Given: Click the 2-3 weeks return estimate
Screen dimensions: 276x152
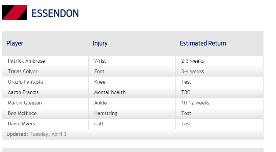Looking at the screenshot, I should (x=193, y=61).
